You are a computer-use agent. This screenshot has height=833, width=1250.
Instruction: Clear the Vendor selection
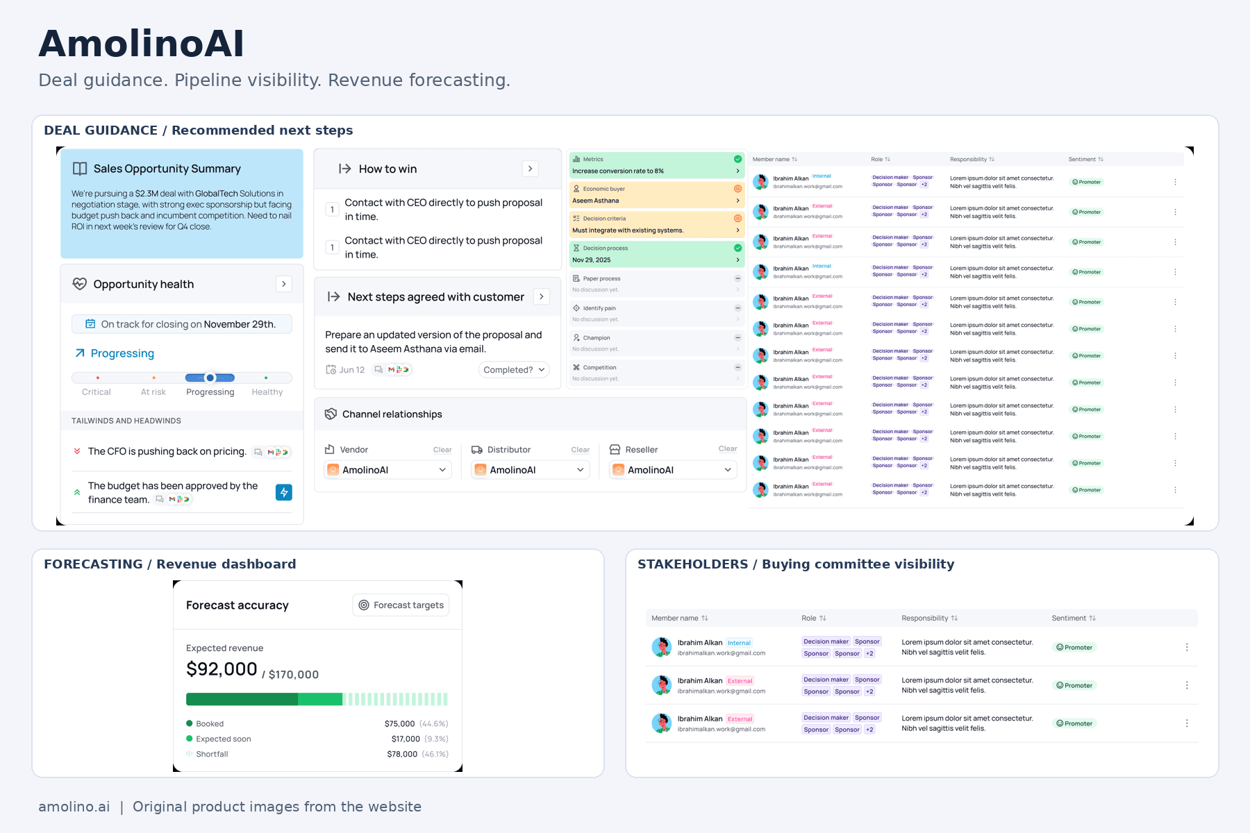pyautogui.click(x=442, y=450)
